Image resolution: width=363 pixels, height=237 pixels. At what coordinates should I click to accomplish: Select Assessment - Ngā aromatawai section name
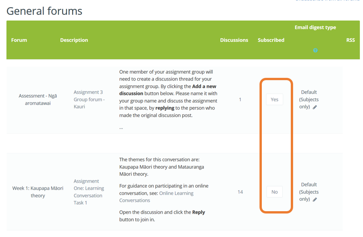38,99
